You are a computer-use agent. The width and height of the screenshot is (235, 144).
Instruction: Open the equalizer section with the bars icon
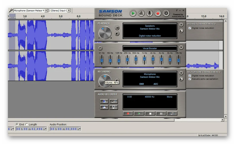pyautogui.click(x=141, y=13)
